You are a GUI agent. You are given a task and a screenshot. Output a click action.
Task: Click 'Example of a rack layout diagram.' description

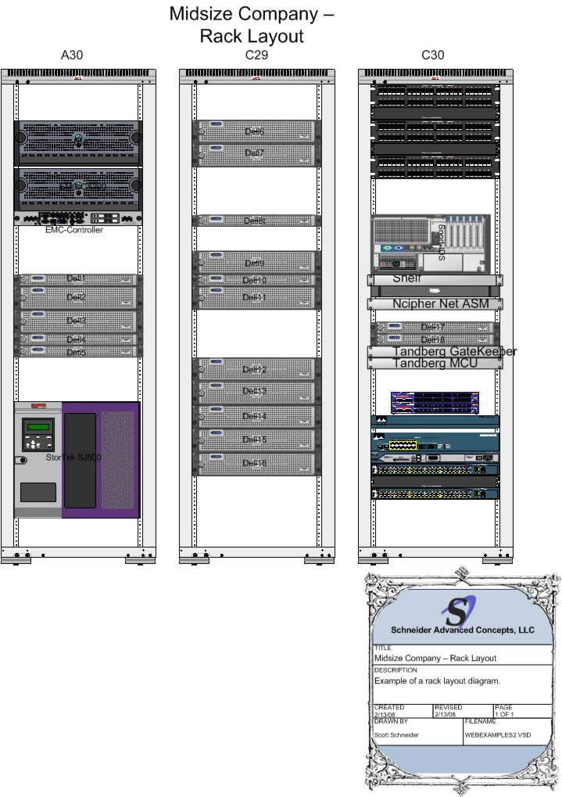437,680
